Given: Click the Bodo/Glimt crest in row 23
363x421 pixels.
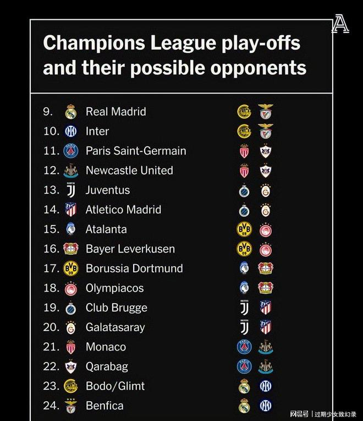Looking at the screenshot, I should point(70,386).
